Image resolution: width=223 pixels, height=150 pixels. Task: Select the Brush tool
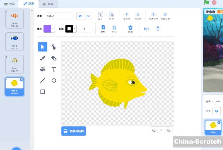[43, 58]
